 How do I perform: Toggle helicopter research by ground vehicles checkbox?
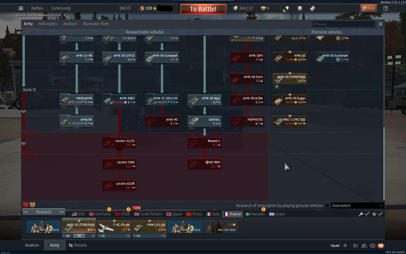327,205
